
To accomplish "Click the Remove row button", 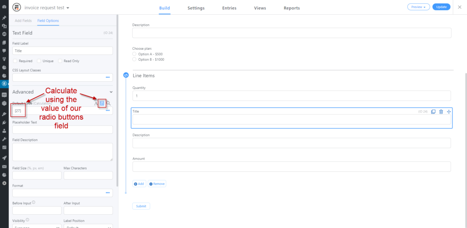I will click(x=157, y=184).
